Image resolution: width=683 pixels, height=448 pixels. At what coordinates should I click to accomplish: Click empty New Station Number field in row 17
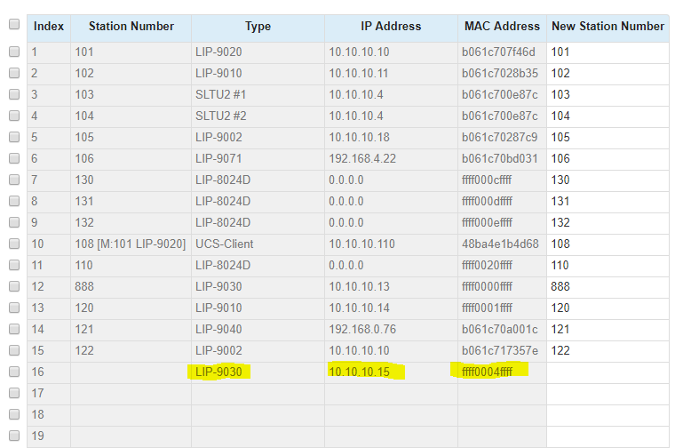pos(608,394)
